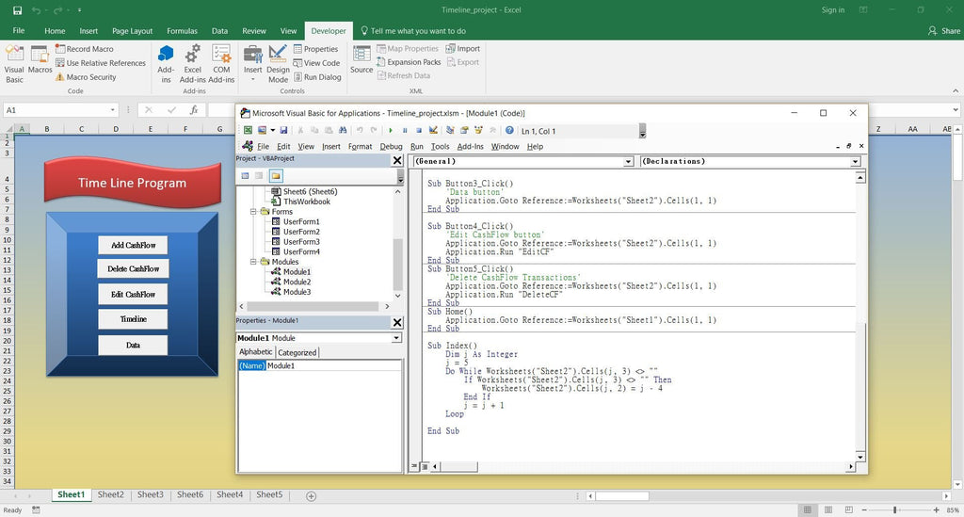Viewport: 964px width, 517px height.
Task: Click the Delete CashFlow button
Action: coord(133,268)
